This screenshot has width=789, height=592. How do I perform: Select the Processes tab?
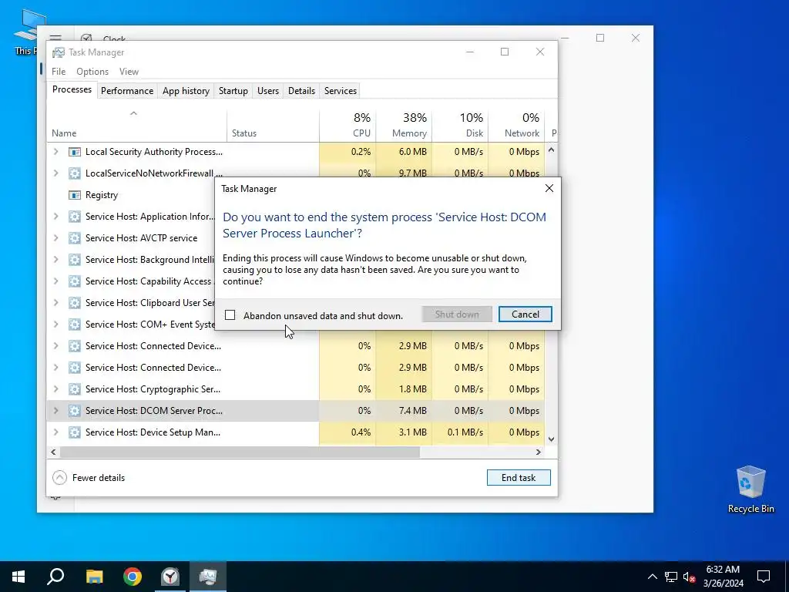point(72,89)
